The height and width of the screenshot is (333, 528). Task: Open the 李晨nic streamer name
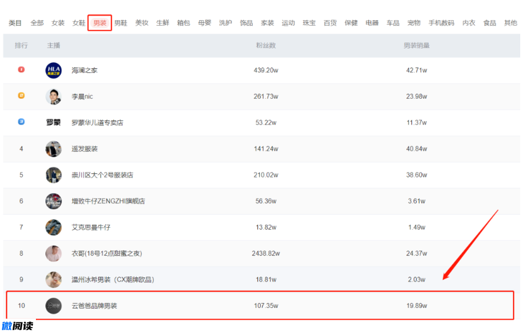point(82,96)
